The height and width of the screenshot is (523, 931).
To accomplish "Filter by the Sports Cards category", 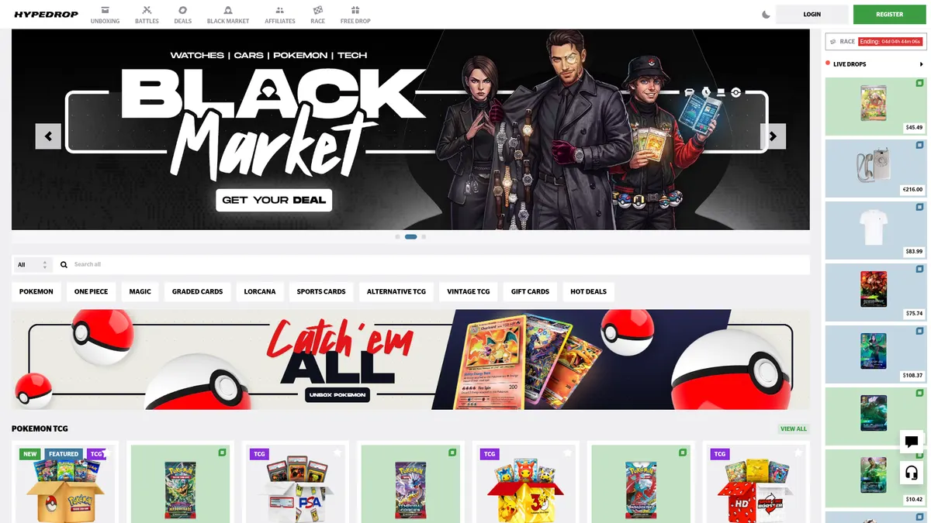I will click(321, 292).
